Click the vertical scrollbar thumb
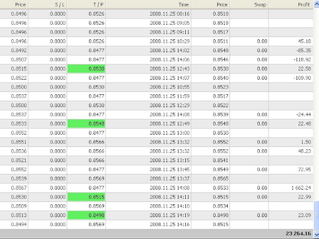 click(316, 215)
